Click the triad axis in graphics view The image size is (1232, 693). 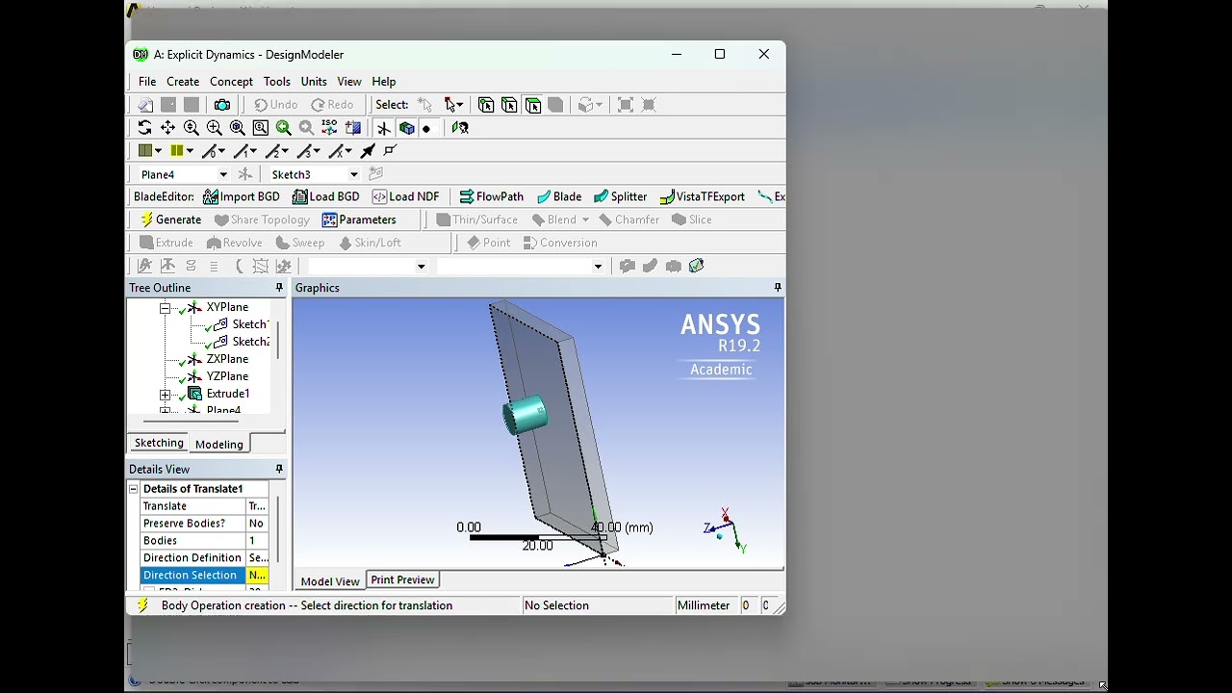(x=727, y=530)
